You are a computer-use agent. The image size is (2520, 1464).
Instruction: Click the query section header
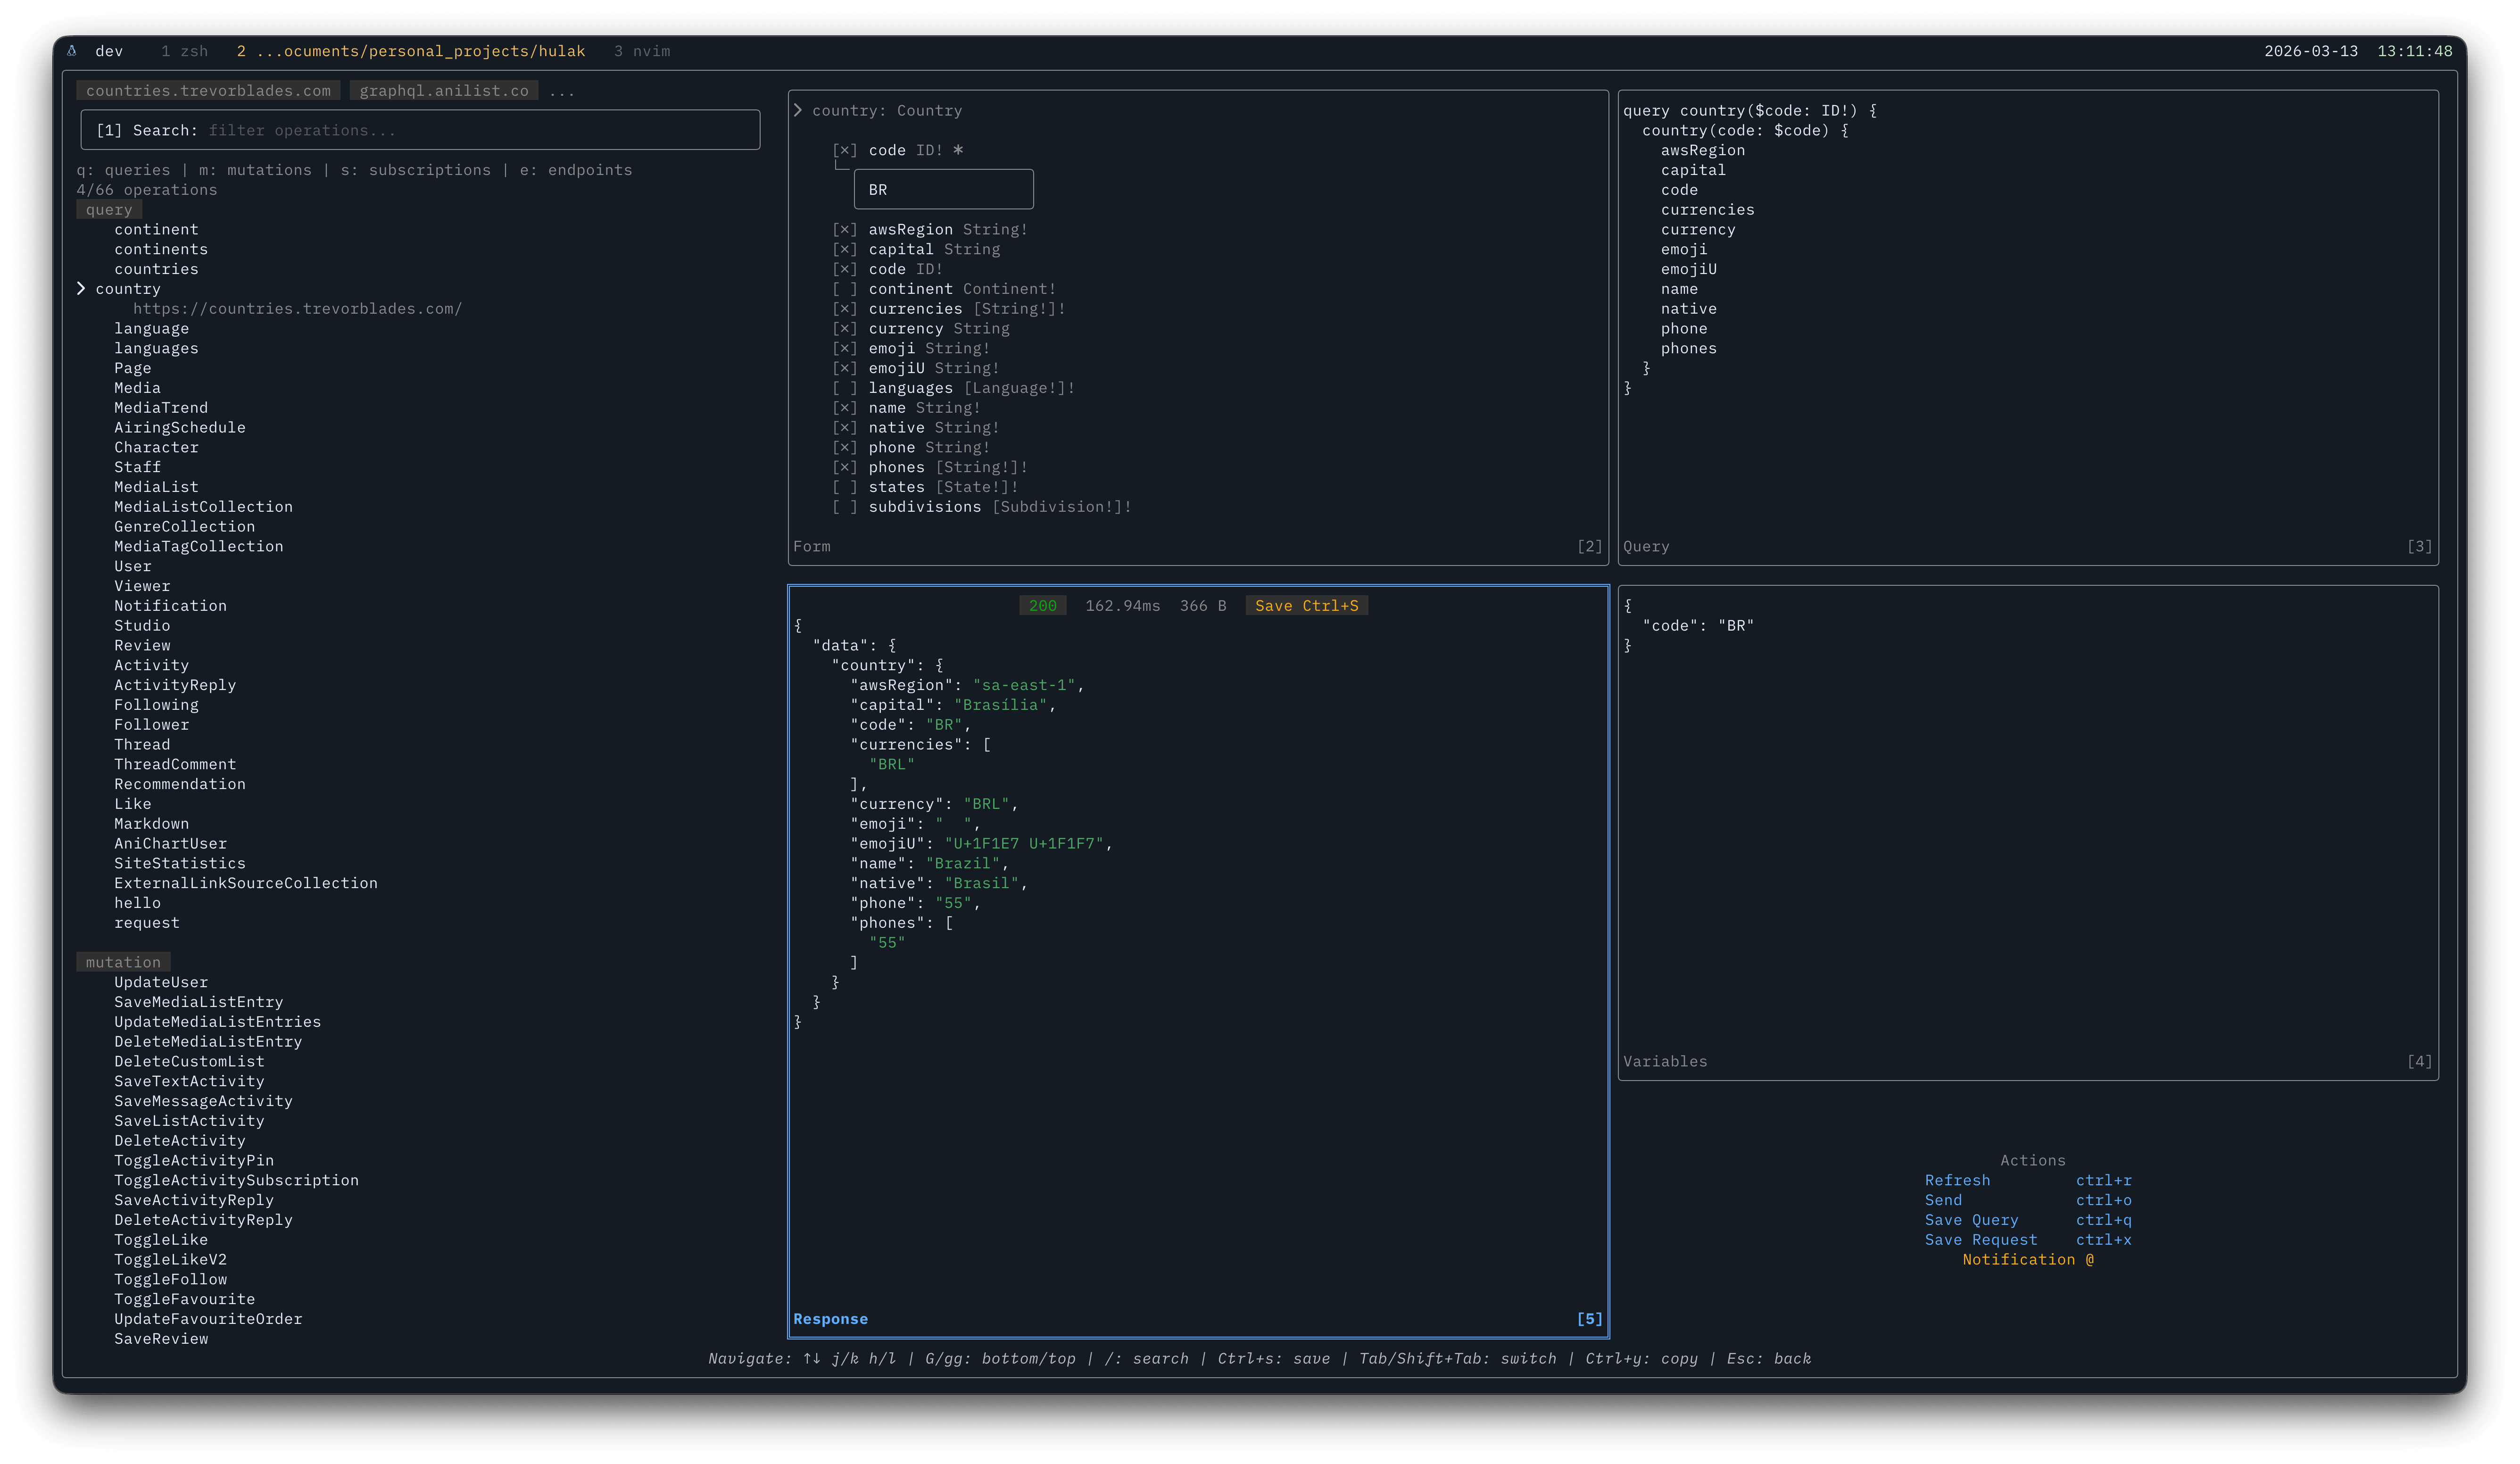tap(109, 210)
